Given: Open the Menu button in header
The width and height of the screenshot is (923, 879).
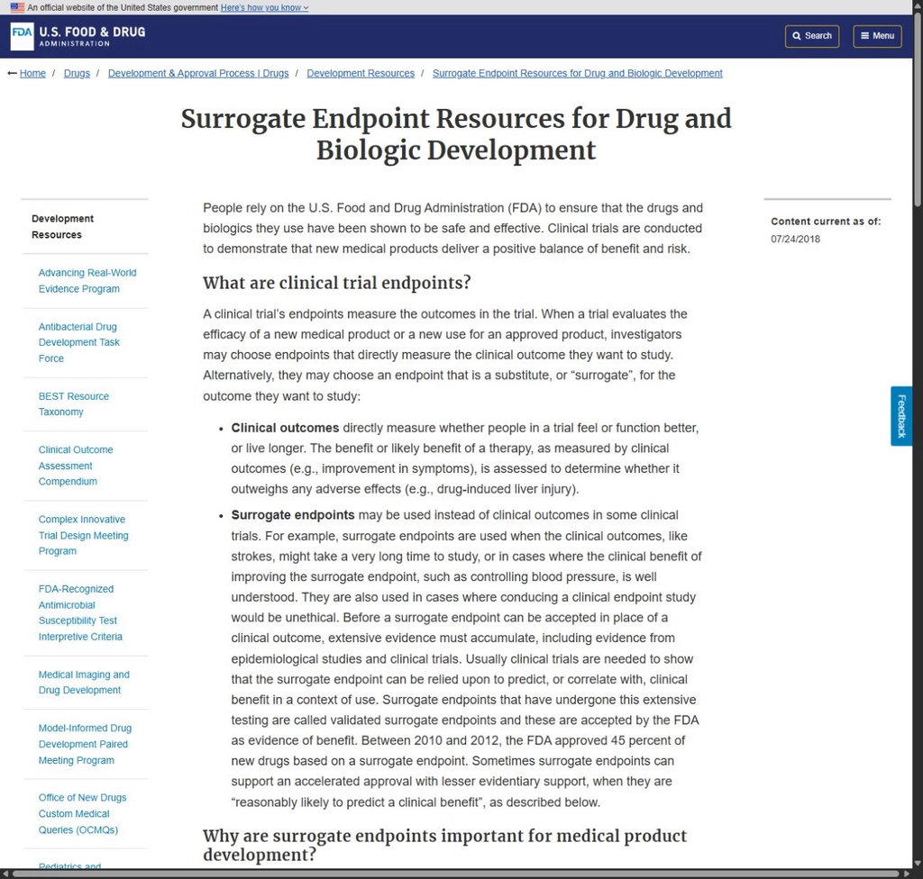Looking at the screenshot, I should (877, 36).
